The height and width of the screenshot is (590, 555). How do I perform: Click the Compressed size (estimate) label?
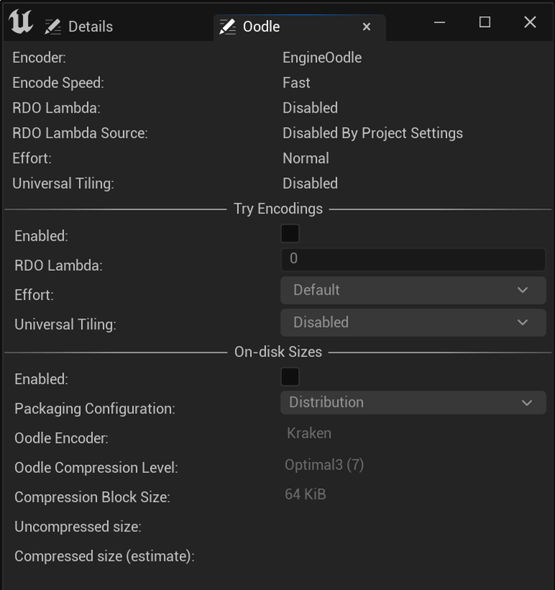tap(105, 556)
